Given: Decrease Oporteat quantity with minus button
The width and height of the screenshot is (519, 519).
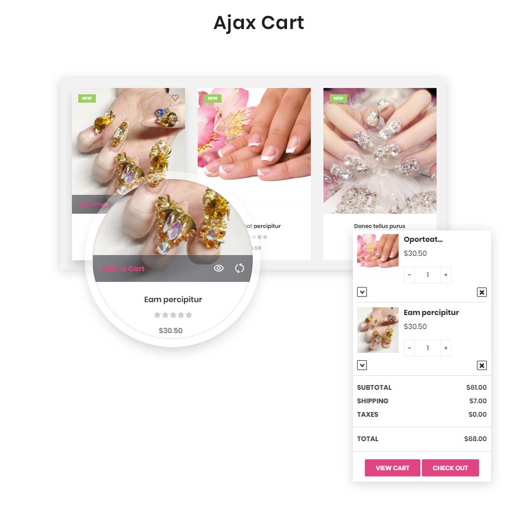Looking at the screenshot, I should [409, 275].
